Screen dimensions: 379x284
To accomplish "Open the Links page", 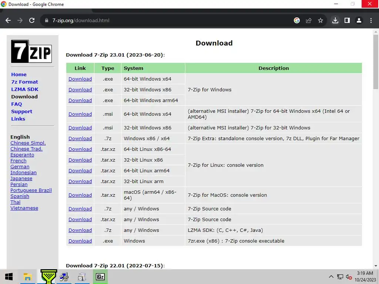I will 18,119.
